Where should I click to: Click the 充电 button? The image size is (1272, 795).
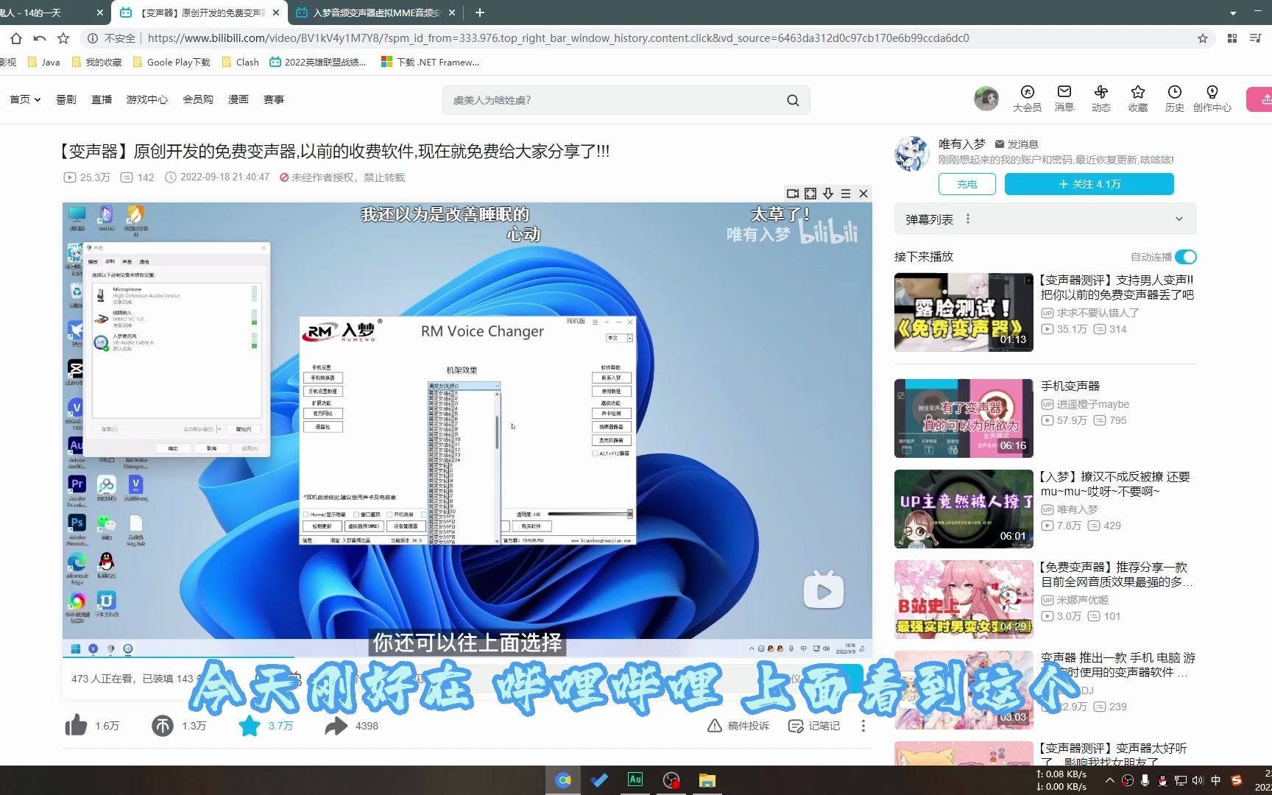point(967,184)
